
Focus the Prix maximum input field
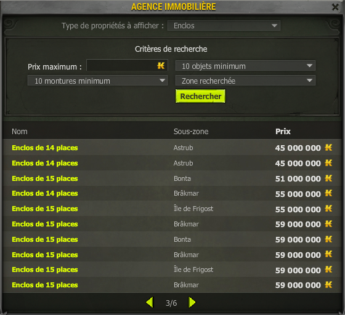[127, 65]
